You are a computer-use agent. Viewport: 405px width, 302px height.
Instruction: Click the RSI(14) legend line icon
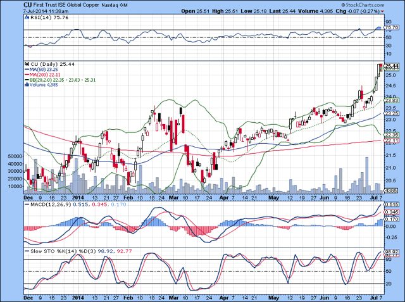pos(27,17)
